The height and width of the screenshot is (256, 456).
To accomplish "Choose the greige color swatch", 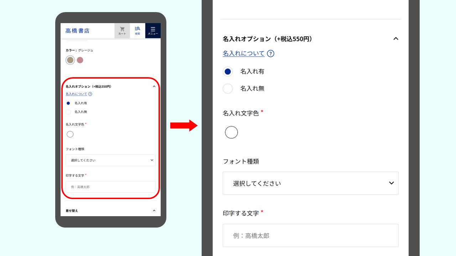I will point(70,60).
